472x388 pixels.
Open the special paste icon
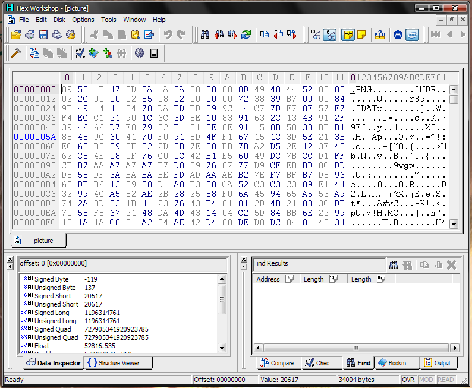149,34
